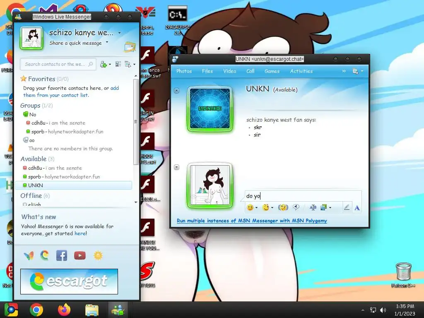Launch Firefox from the taskbar
424x318 pixels.
(x=64, y=310)
